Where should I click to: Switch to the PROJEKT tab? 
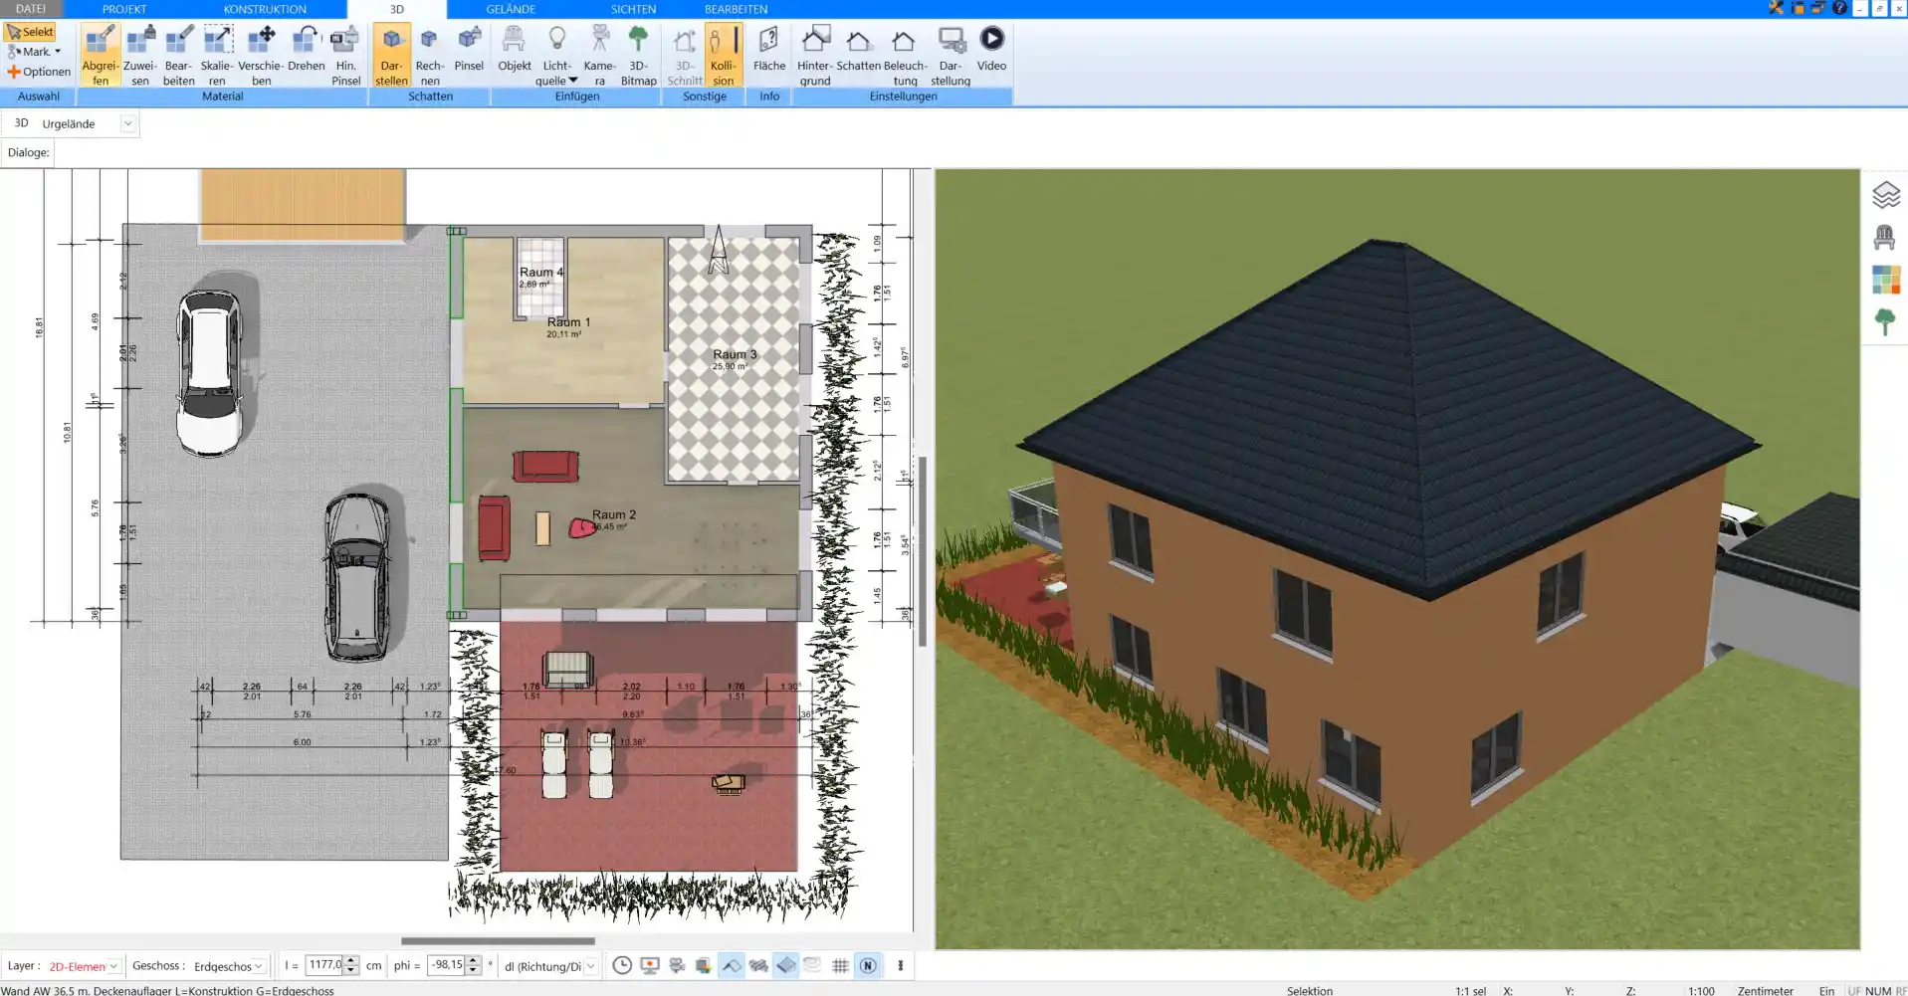pos(124,9)
